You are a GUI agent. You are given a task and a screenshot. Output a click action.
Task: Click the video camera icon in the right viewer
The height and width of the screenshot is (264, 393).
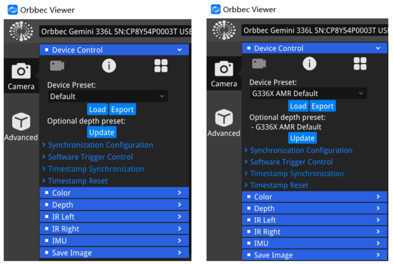pyautogui.click(x=259, y=64)
